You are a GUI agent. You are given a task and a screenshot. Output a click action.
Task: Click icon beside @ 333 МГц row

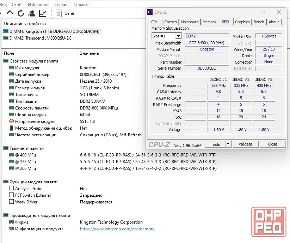[x=12, y=161]
